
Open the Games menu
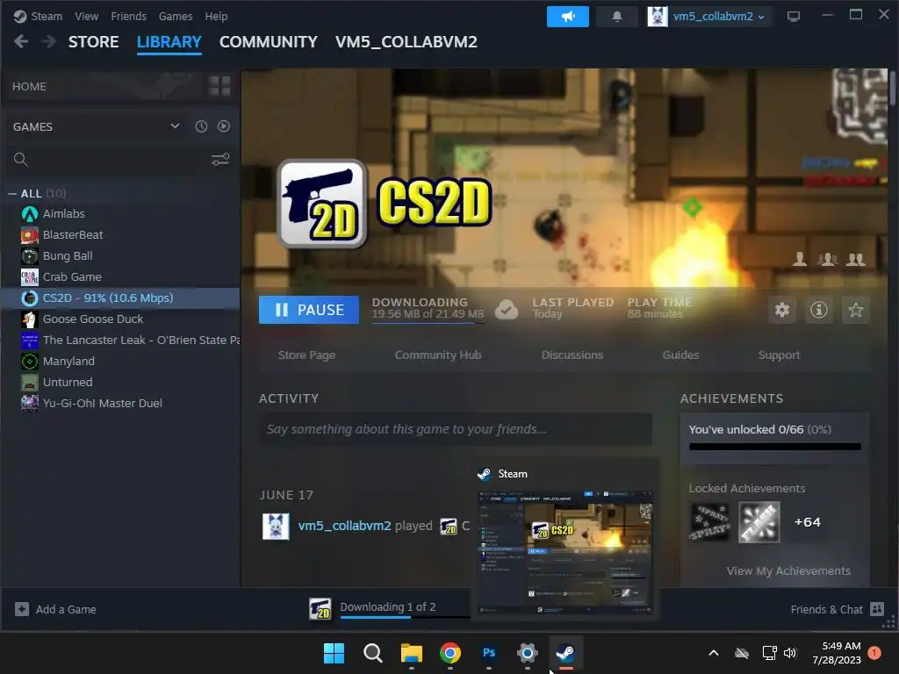tap(176, 17)
